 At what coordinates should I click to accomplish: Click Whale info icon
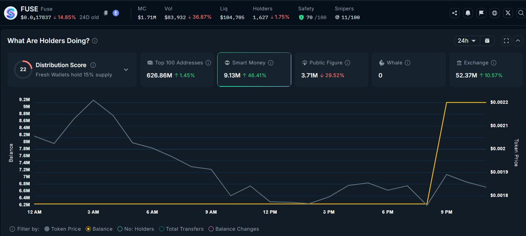[408, 63]
